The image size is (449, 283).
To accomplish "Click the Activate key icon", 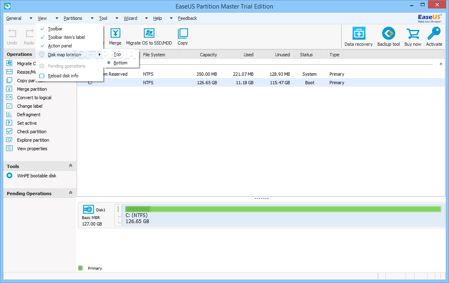I will [x=434, y=34].
